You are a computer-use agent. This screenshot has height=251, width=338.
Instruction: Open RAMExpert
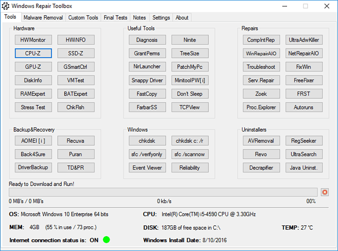[x=33, y=93]
